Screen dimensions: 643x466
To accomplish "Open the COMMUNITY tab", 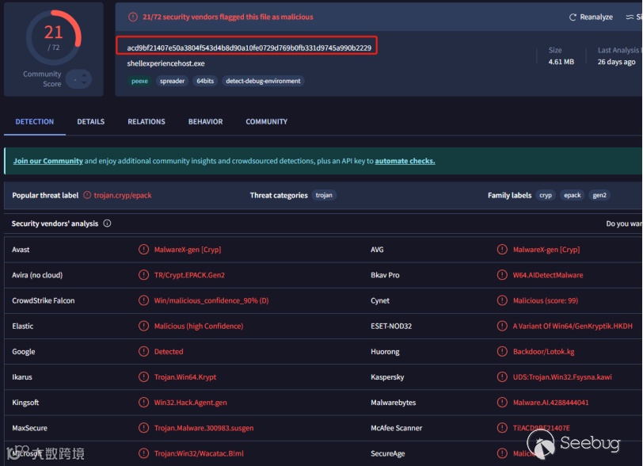I will (267, 121).
